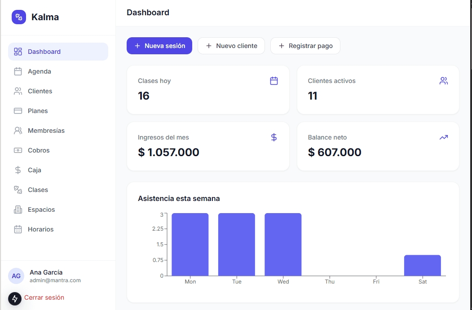Go to the Agenda section
The height and width of the screenshot is (310, 472).
click(58, 71)
